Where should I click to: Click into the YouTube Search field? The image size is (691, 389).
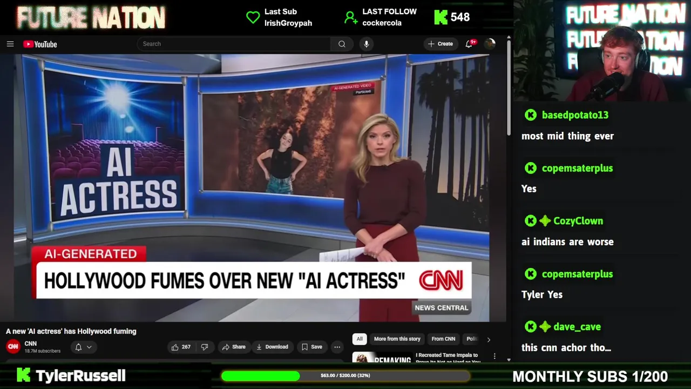[x=234, y=44]
